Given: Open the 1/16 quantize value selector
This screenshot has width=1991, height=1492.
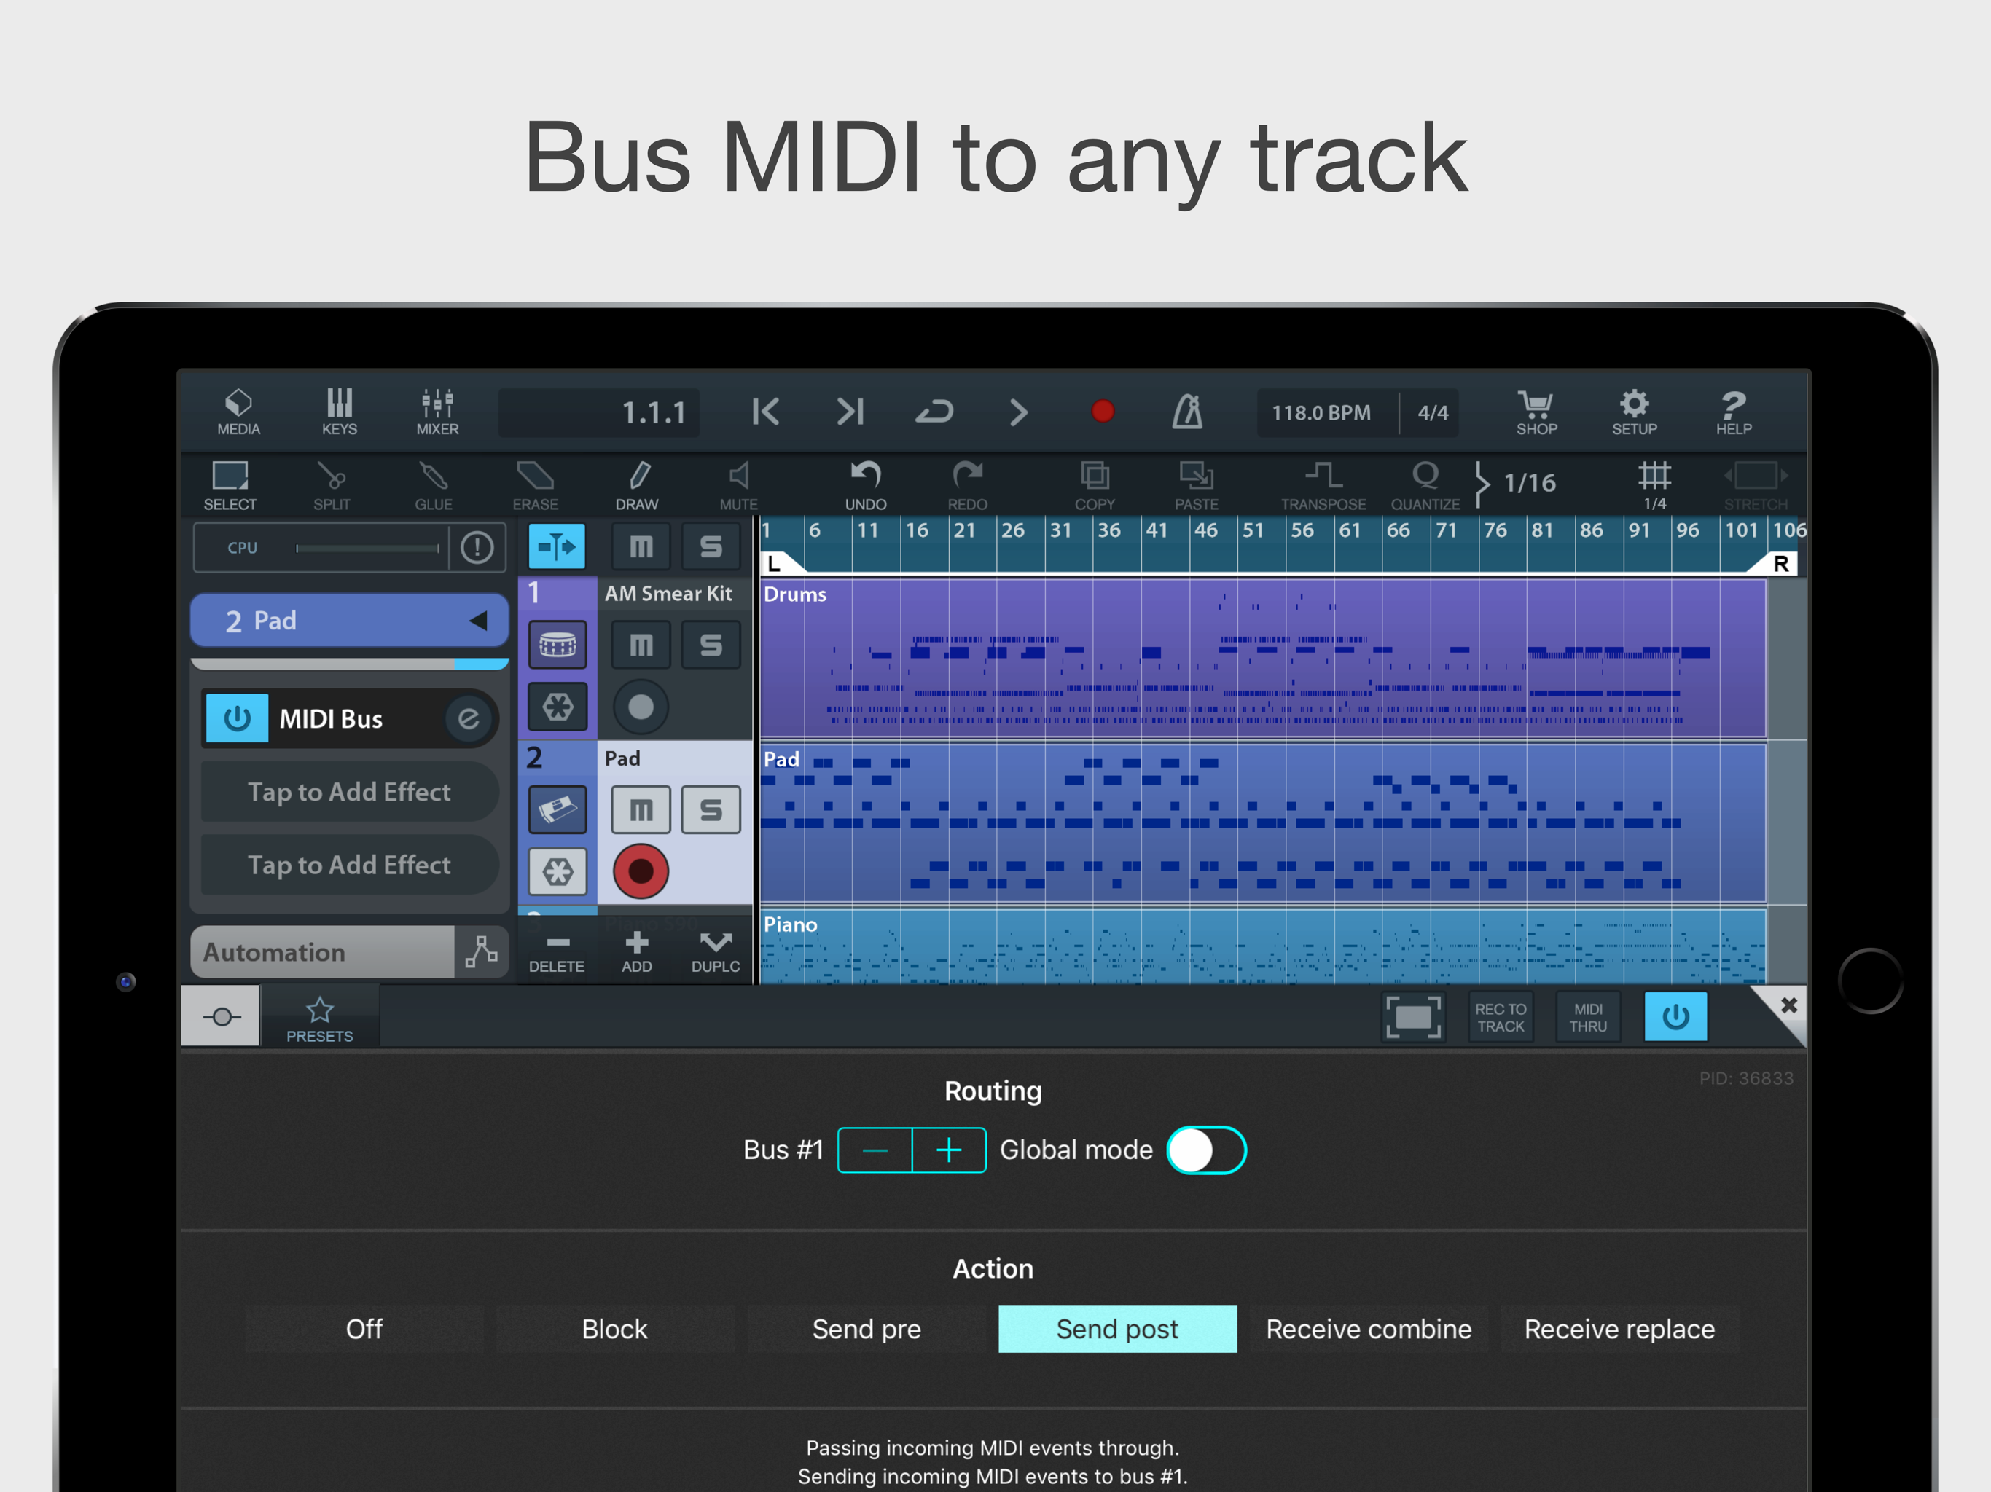Looking at the screenshot, I should tap(1528, 483).
